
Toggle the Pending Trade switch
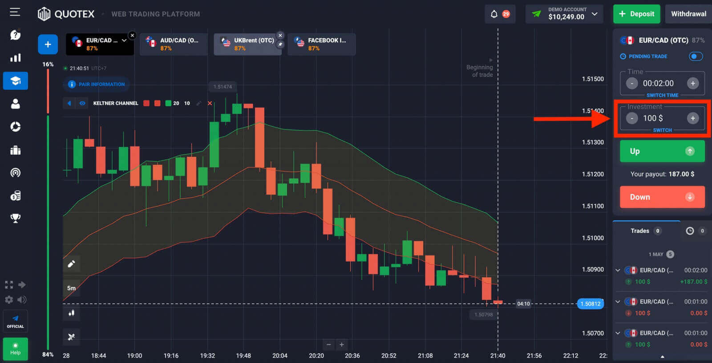pyautogui.click(x=696, y=56)
